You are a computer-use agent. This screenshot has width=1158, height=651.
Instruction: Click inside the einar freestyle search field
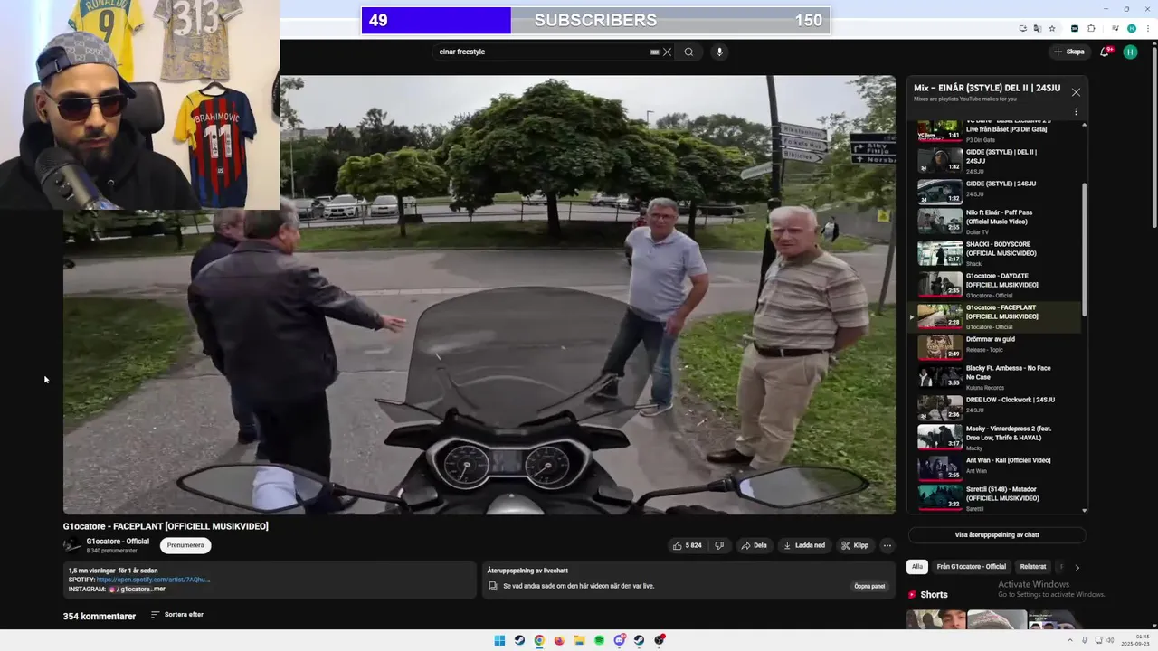pyautogui.click(x=543, y=52)
